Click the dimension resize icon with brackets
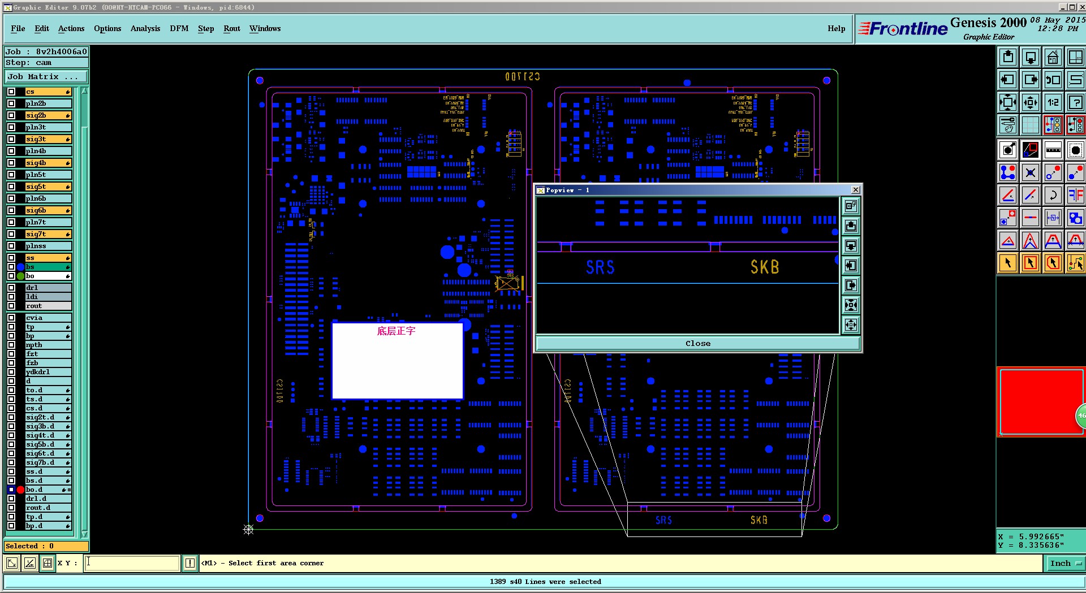 coord(1053,218)
